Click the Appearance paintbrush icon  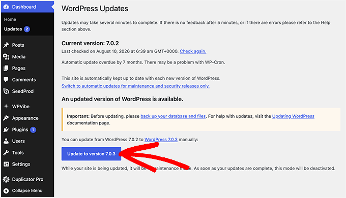pos(6,118)
